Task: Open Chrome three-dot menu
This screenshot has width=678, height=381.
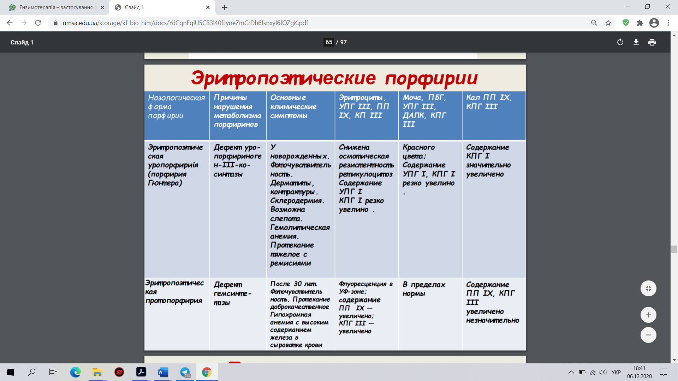Action: [x=668, y=23]
